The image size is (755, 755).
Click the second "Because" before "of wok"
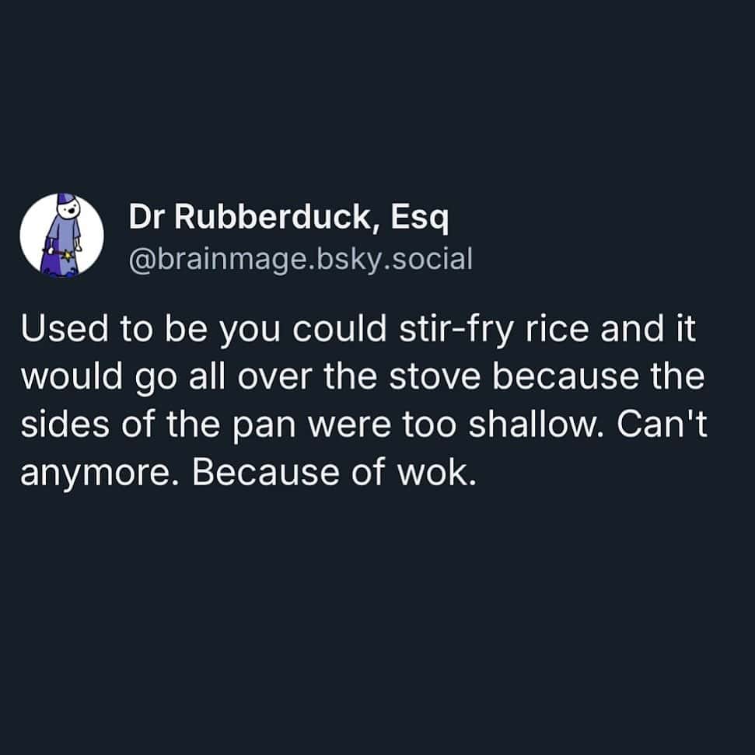266,472
